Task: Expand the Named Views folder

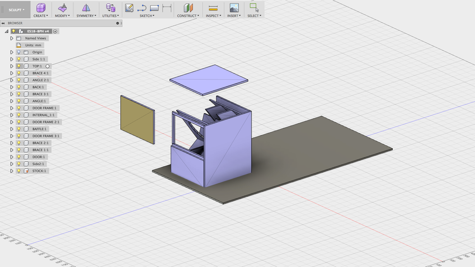Action: [x=12, y=38]
